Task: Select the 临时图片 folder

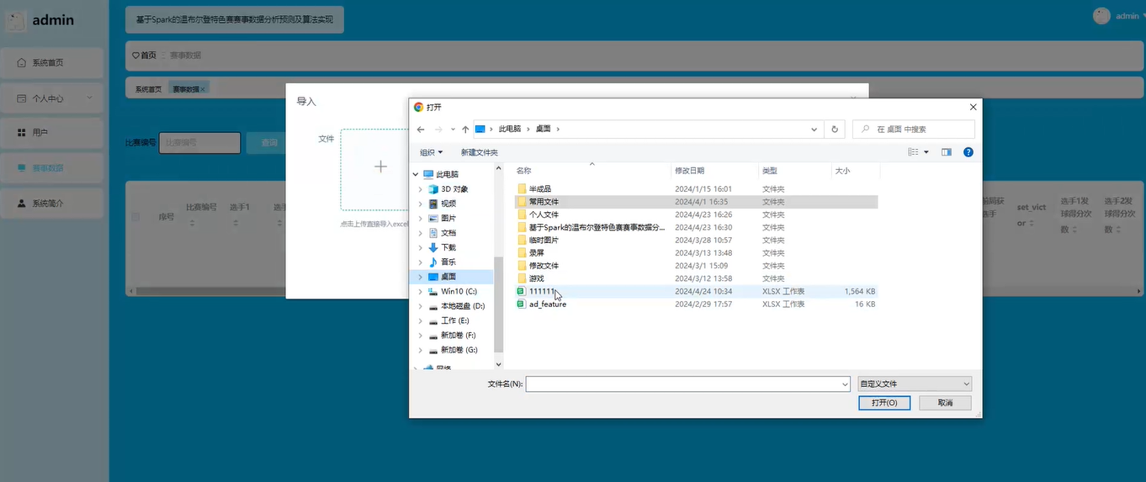Action: [x=697, y=240]
